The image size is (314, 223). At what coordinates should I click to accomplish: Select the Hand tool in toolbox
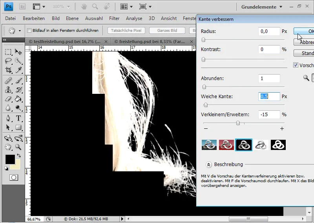tap(8, 147)
